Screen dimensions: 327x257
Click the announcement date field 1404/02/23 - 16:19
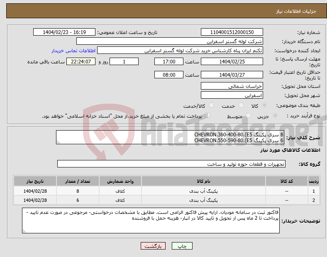64,32
